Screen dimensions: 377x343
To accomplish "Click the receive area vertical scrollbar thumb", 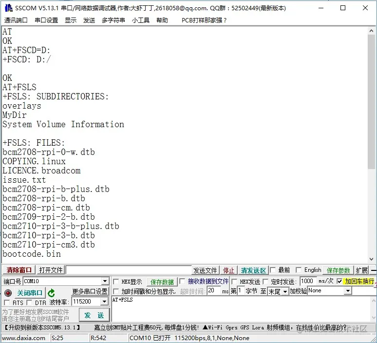I will [371, 102].
